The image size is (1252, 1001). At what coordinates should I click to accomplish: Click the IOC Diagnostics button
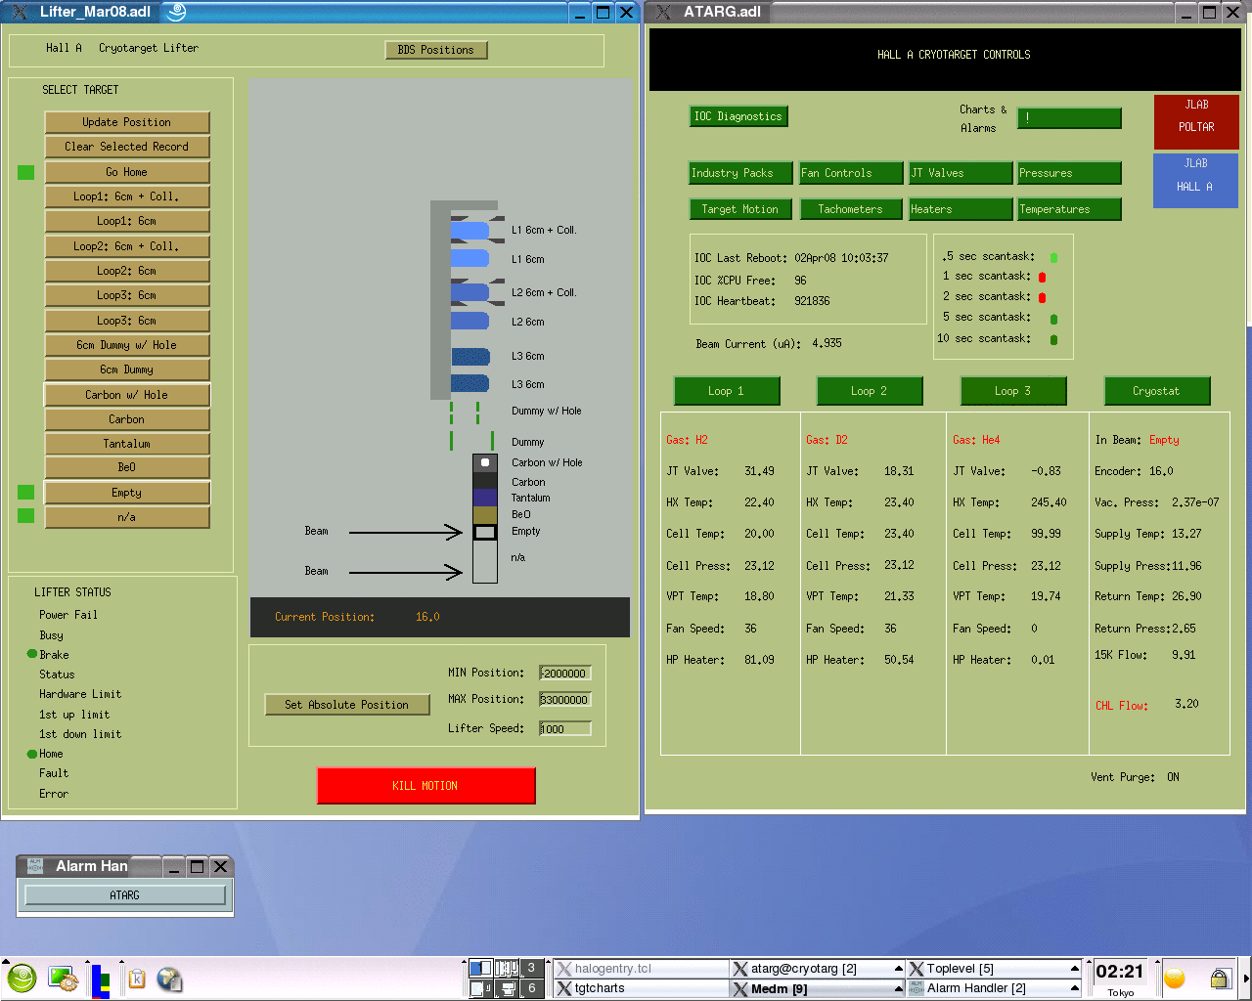738,116
